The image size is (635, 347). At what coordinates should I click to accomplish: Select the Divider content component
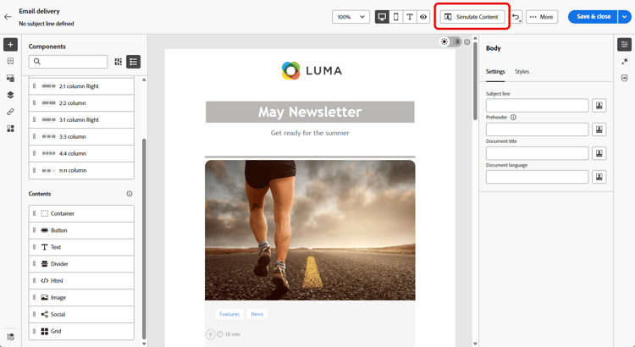[81, 264]
